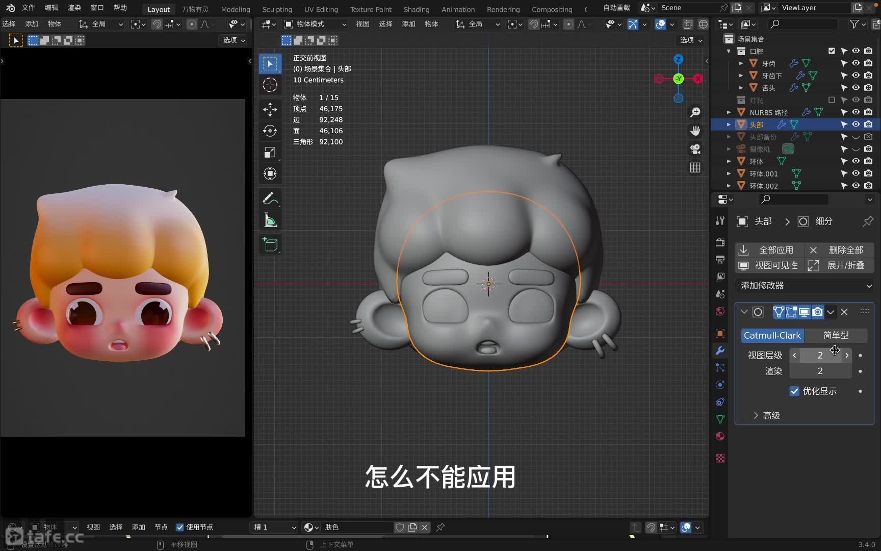
Task: Select the Annotate pencil tool
Action: click(x=270, y=198)
